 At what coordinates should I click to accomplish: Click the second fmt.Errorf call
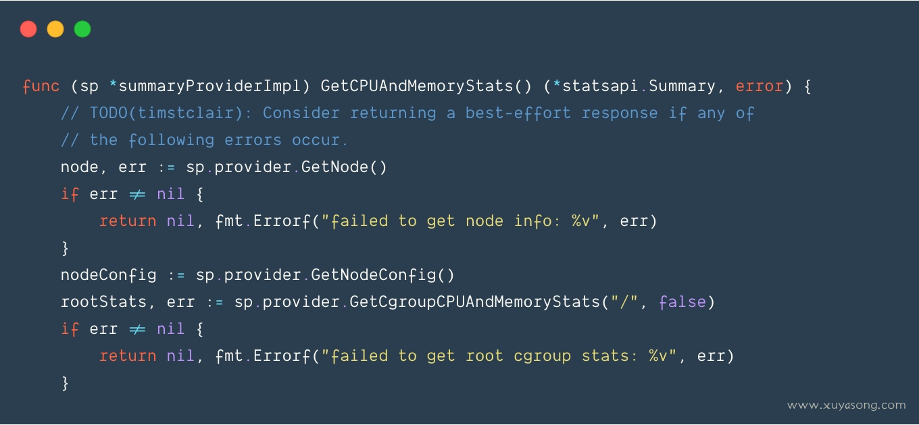point(263,356)
